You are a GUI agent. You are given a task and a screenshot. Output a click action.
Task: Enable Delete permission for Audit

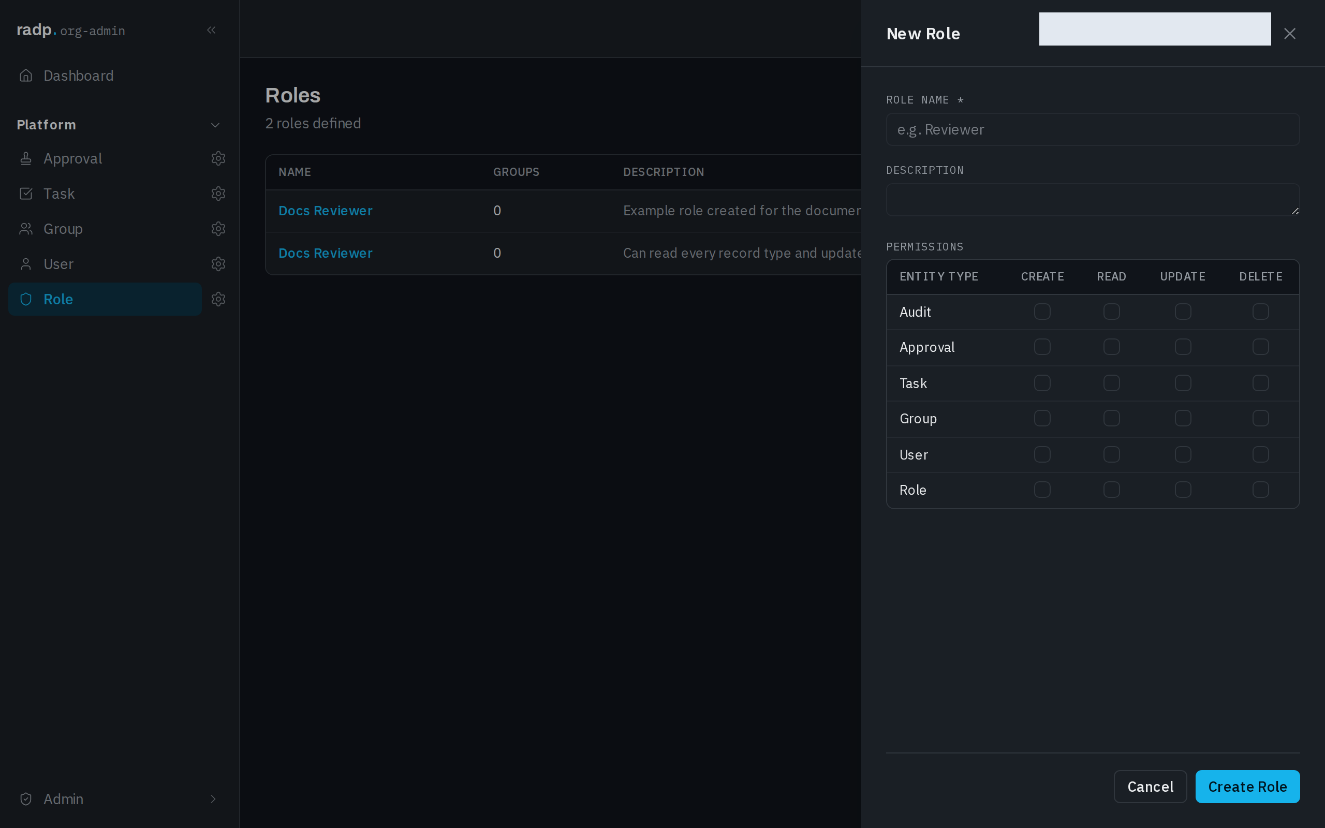(x=1260, y=312)
